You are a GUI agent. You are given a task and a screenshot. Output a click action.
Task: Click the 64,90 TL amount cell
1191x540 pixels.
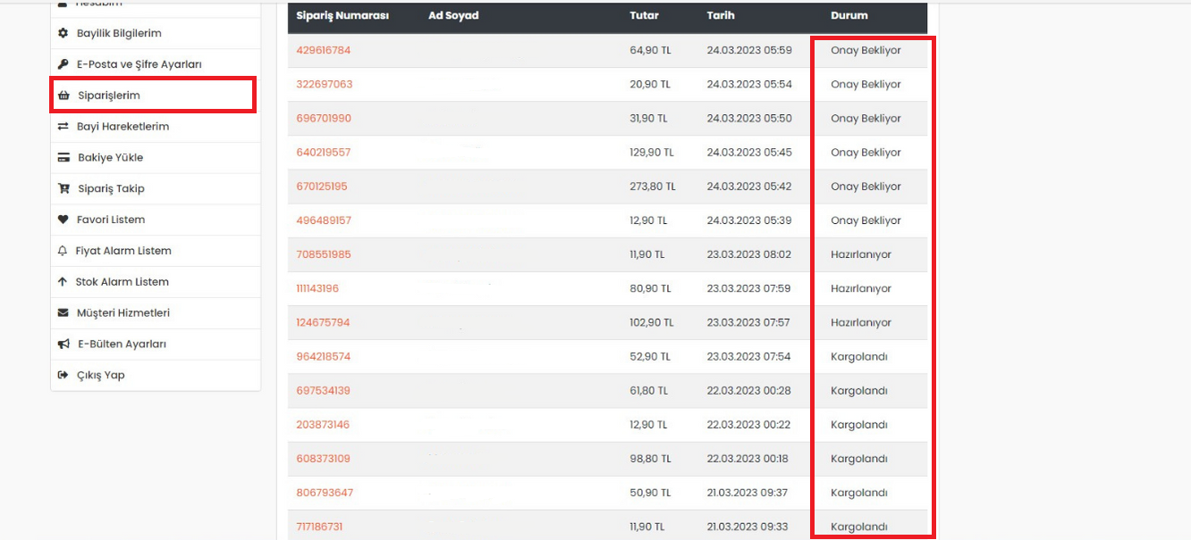tap(650, 51)
